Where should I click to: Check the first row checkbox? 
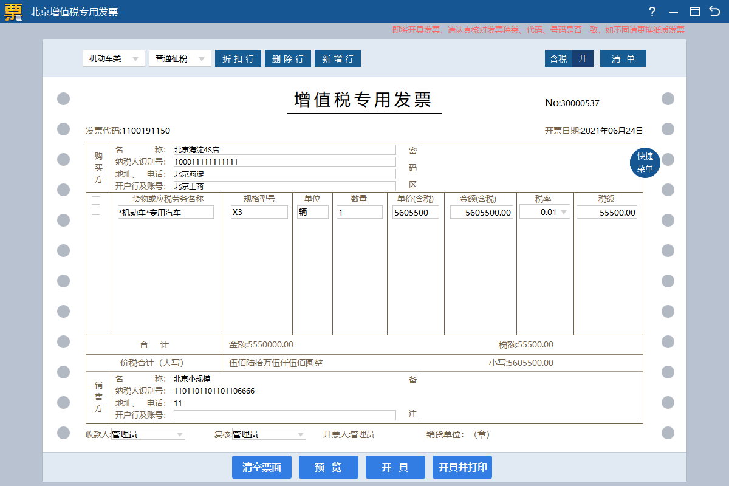pyautogui.click(x=96, y=200)
